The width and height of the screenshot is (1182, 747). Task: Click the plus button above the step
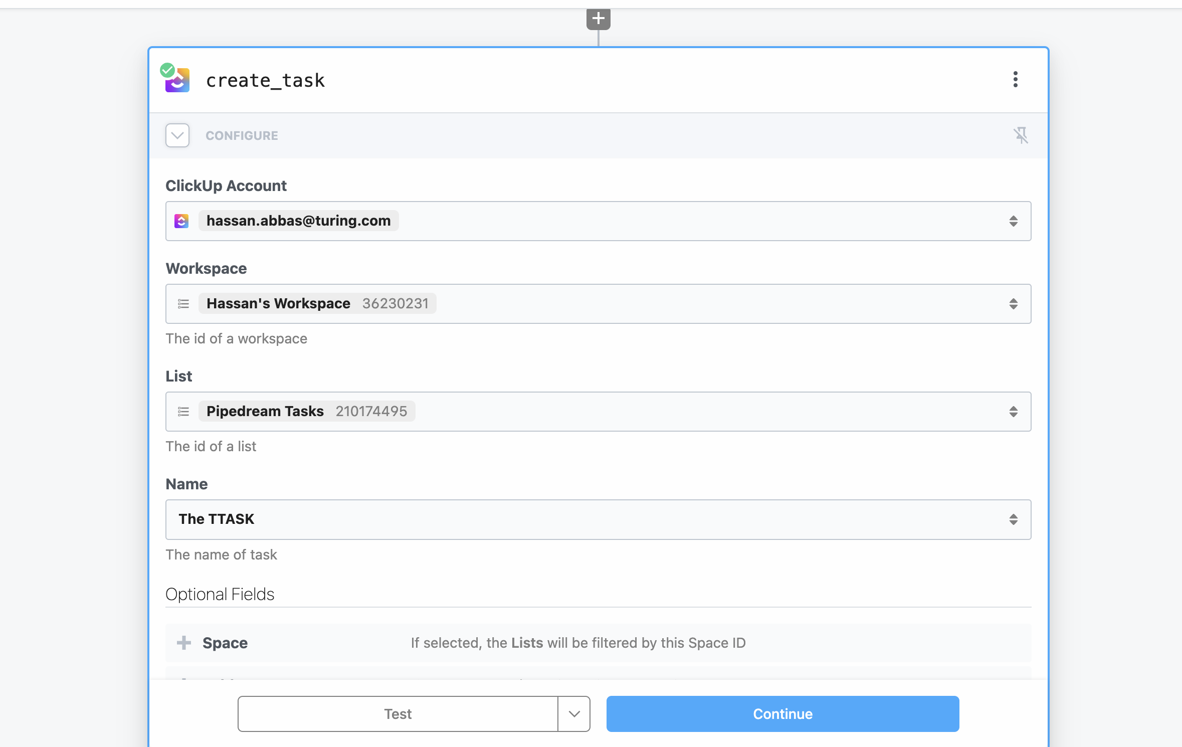(x=599, y=18)
